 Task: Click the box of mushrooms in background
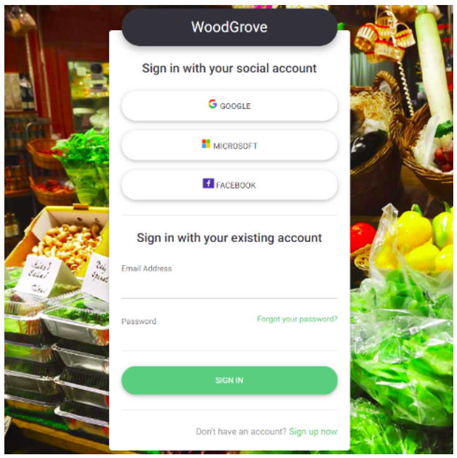click(68, 244)
